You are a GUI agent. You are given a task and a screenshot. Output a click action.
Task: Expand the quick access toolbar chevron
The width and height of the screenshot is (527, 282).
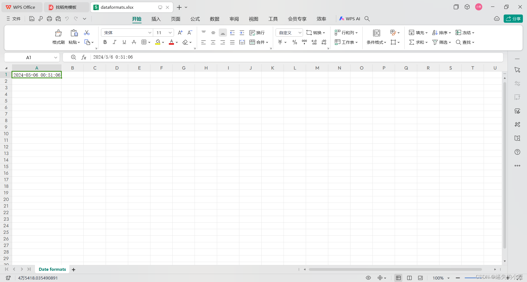pos(85,19)
